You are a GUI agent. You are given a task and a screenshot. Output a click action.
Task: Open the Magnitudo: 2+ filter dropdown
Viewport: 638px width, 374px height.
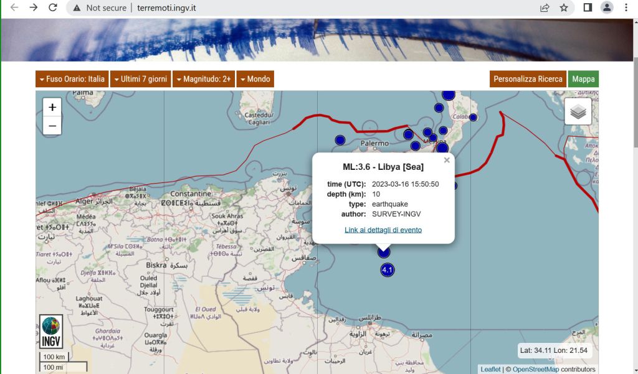(x=204, y=79)
